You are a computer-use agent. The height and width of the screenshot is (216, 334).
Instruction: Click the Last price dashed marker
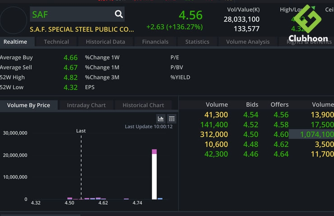pyautogui.click(x=81, y=167)
